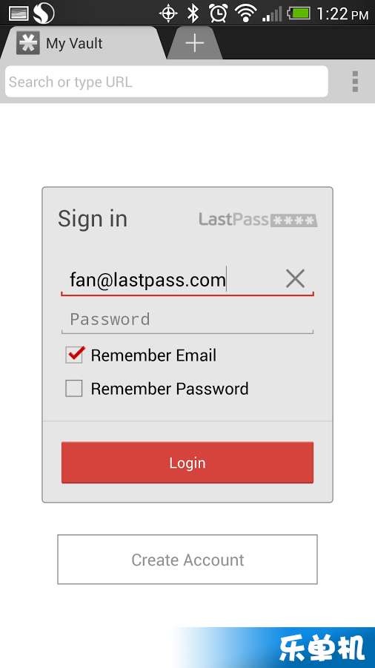Click the red Login button

coord(187,462)
